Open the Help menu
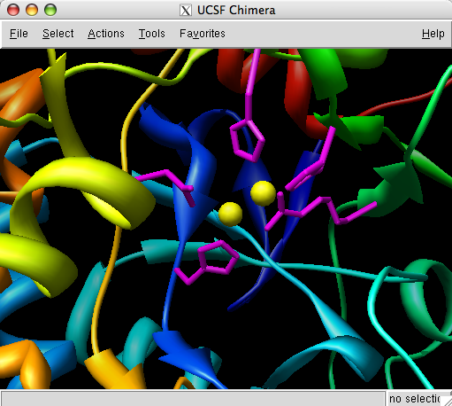452x406 pixels. tap(433, 34)
